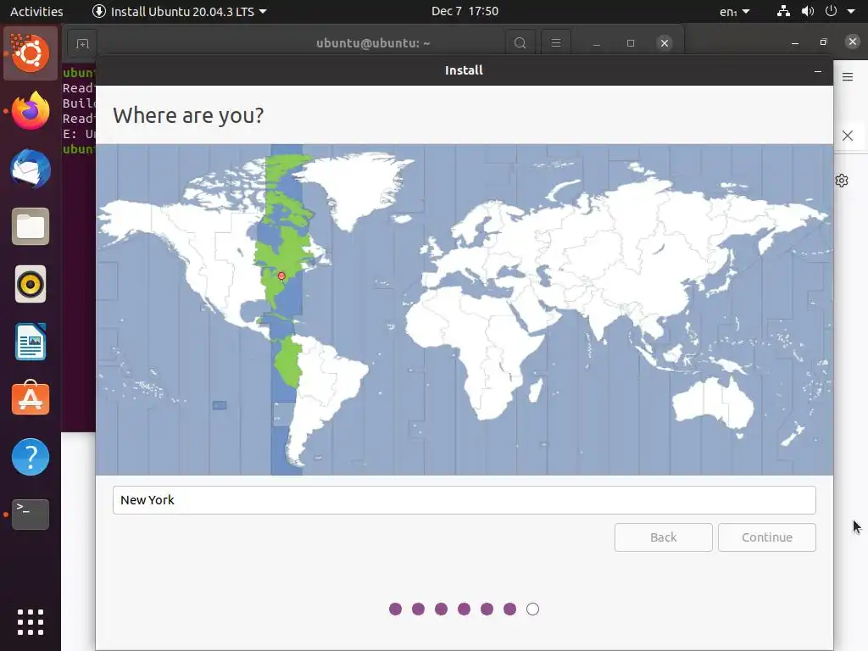Open Ubuntu Software from the dock
Viewport: 868px width, 651px height.
coord(31,398)
